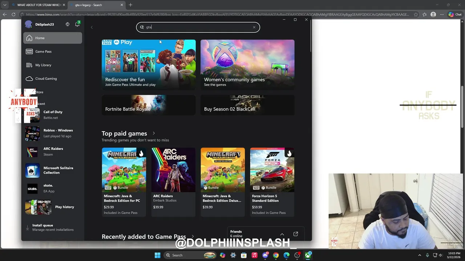The width and height of the screenshot is (465, 261).
Task: Open the browser tab list dropdown
Action: click(4, 5)
